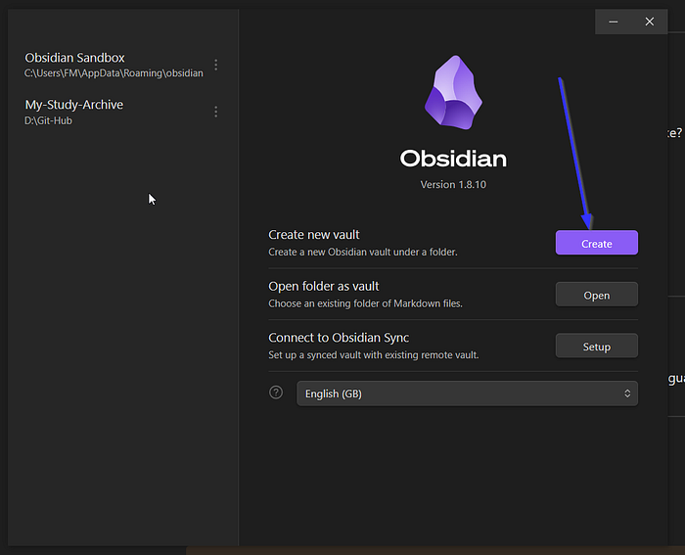Image resolution: width=685 pixels, height=555 pixels.
Task: Click the Obsidian crystal logo
Action: (x=453, y=92)
